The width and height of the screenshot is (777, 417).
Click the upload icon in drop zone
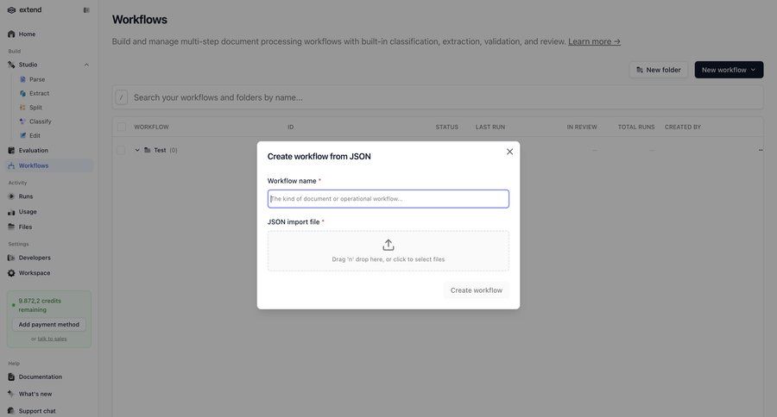click(388, 245)
